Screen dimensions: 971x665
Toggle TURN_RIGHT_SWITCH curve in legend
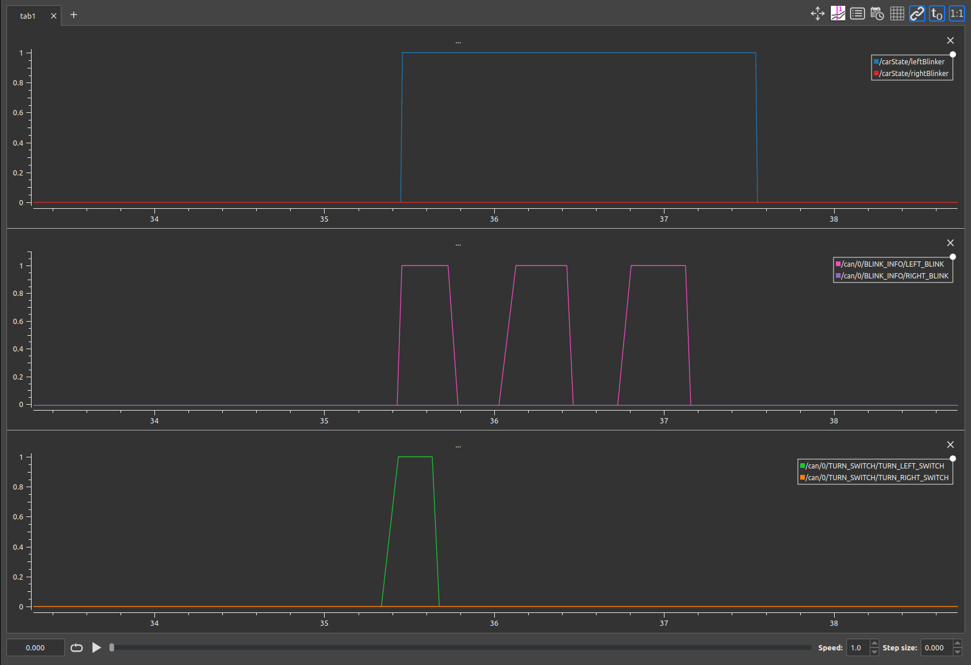click(x=874, y=477)
